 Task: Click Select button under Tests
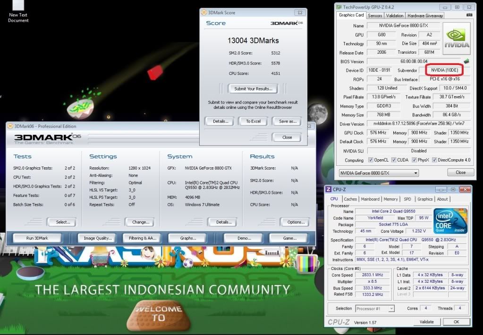(x=62, y=222)
